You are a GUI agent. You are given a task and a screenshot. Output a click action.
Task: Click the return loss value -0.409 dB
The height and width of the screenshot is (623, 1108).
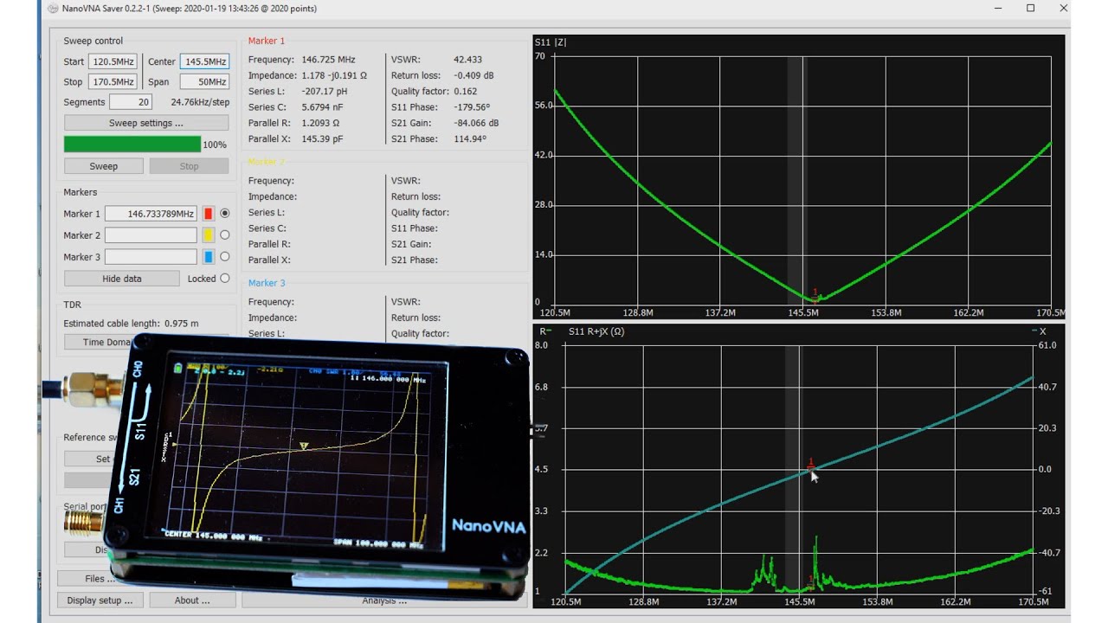tap(473, 75)
